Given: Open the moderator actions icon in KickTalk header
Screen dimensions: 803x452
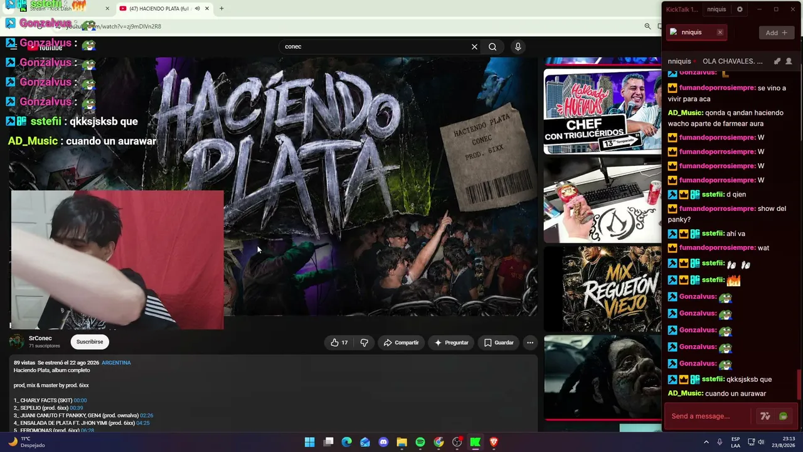Looking at the screenshot, I should (x=777, y=62).
